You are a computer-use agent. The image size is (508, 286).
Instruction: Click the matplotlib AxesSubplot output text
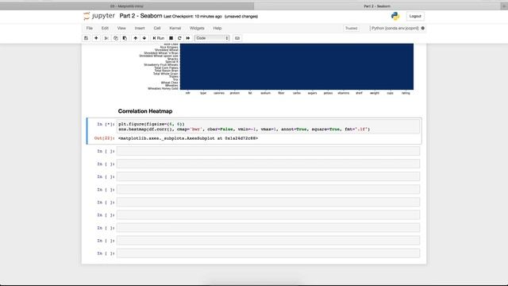(x=188, y=138)
